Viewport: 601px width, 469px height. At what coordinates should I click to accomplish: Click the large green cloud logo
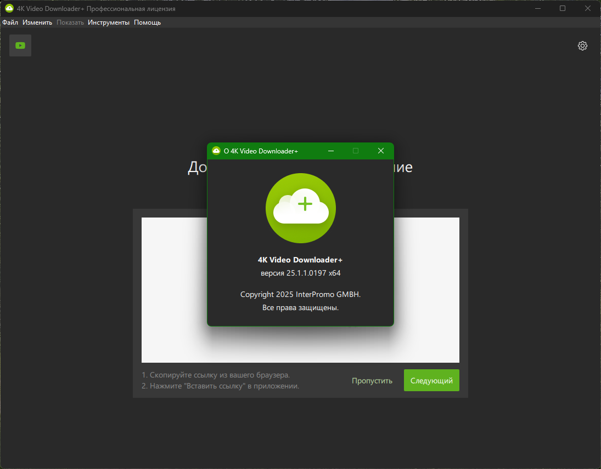pos(301,208)
